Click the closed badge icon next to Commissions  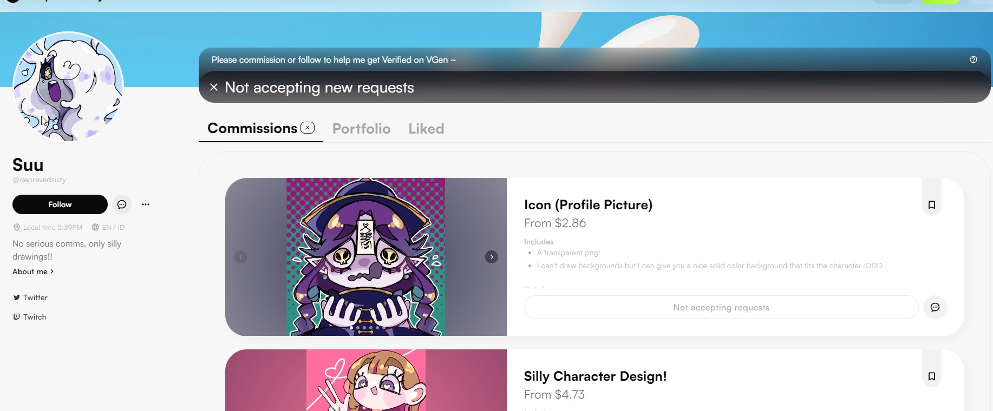point(308,128)
